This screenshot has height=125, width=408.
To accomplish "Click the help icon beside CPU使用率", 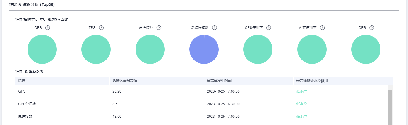I will pos(268,28).
